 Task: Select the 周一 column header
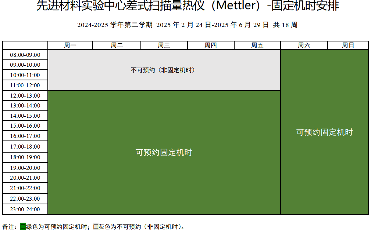70,45
